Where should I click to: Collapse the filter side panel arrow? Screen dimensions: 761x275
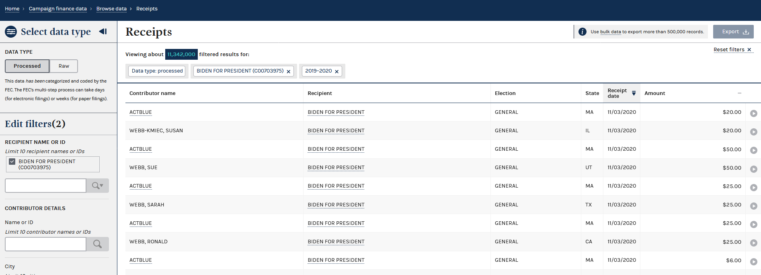pos(103,31)
